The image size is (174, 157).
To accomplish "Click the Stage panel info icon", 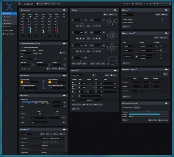I will (115, 10).
